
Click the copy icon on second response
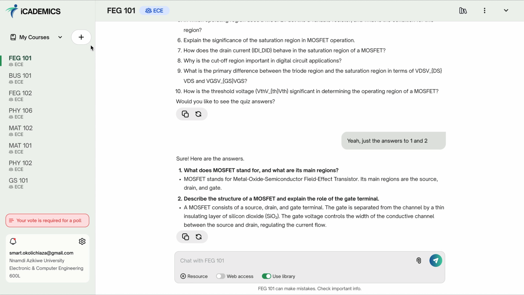tap(185, 236)
